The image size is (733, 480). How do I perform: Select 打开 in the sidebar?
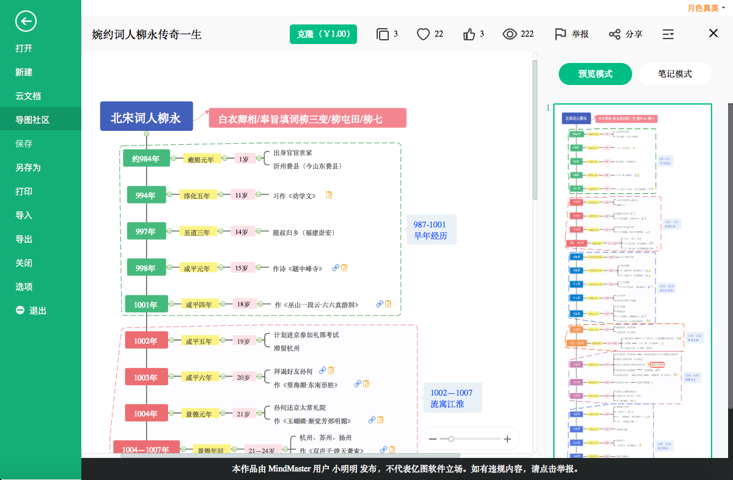pos(24,48)
